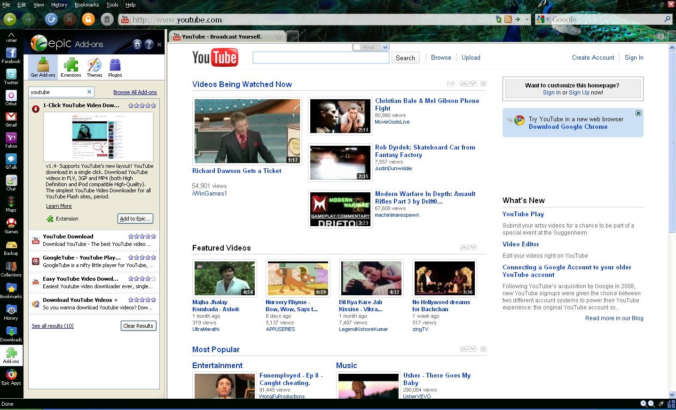Click the Upload link
Image resolution: width=676 pixels, height=410 pixels.
pos(471,57)
